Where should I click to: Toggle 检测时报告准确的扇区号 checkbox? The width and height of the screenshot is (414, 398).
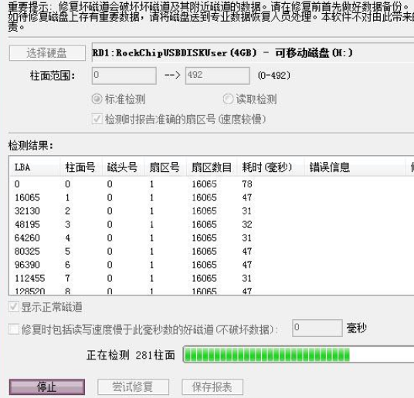(97, 119)
